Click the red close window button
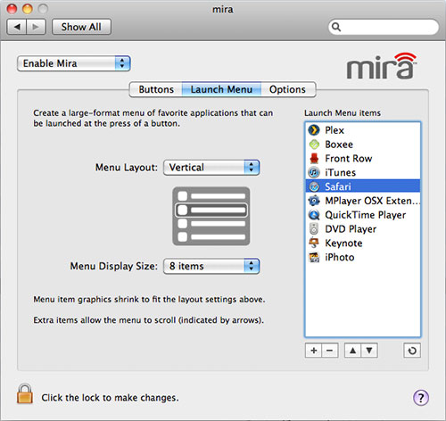This screenshot has width=446, height=421. (x=12, y=9)
